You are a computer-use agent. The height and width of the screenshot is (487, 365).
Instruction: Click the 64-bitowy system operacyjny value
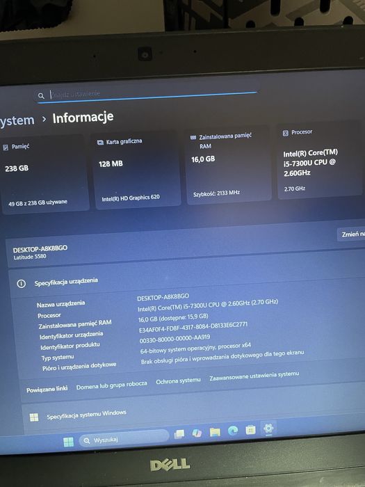(x=195, y=348)
